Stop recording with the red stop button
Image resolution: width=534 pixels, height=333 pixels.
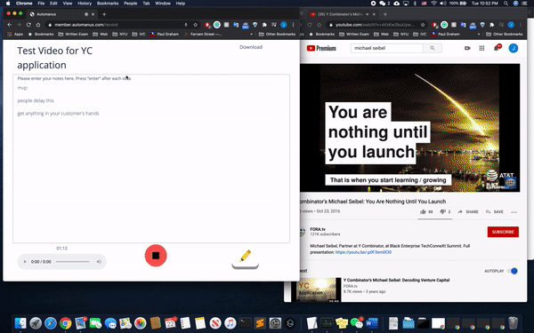pyautogui.click(x=156, y=256)
